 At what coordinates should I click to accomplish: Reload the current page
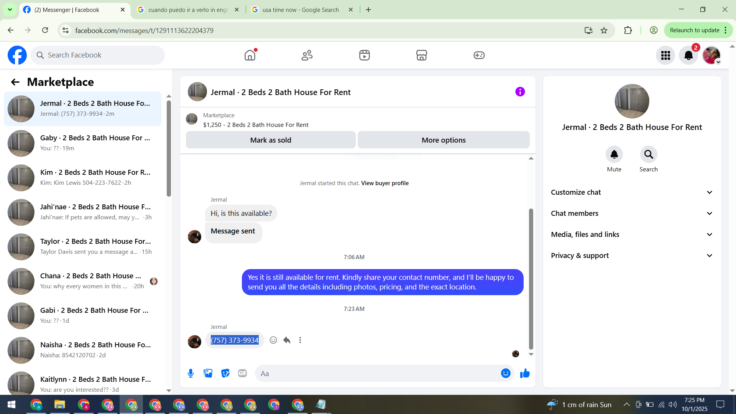45,30
